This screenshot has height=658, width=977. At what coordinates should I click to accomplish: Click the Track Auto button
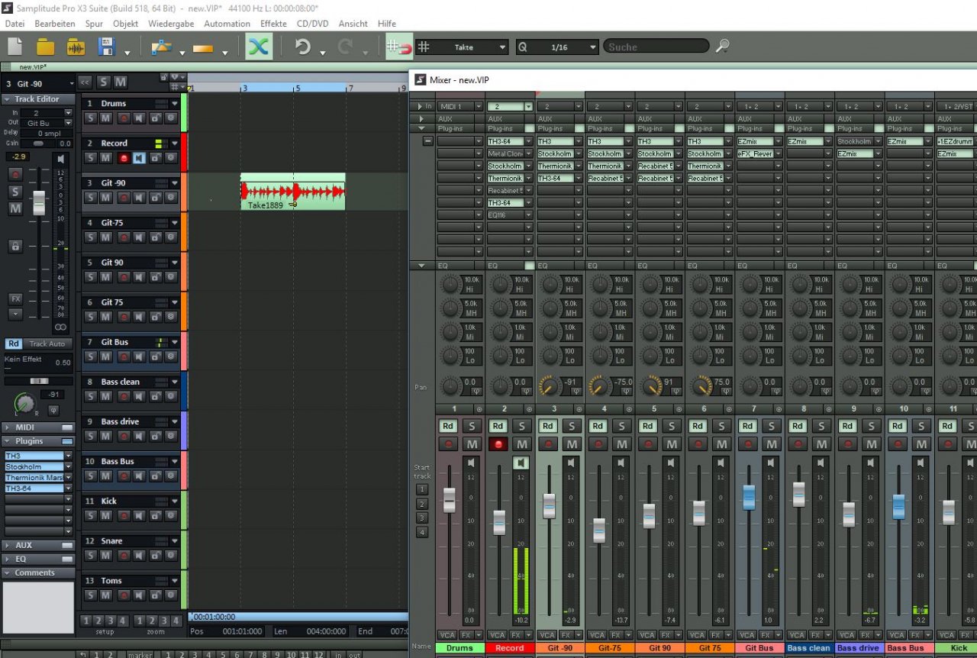click(x=47, y=344)
